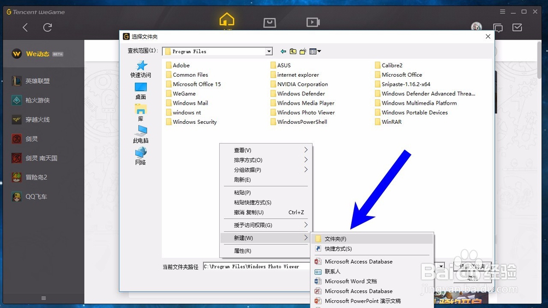Click the sidebar bottom list icon
Image resolution: width=548 pixels, height=308 pixels.
click(44, 298)
